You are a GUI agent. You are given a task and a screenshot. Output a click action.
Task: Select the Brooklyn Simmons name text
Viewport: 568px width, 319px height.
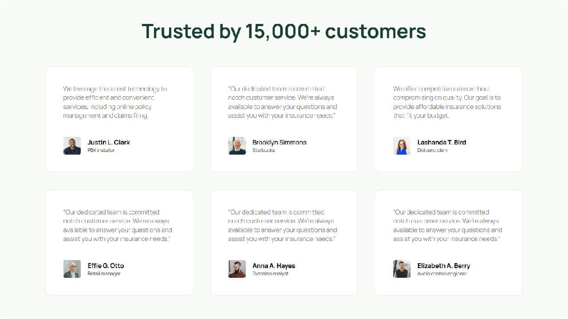pos(279,142)
